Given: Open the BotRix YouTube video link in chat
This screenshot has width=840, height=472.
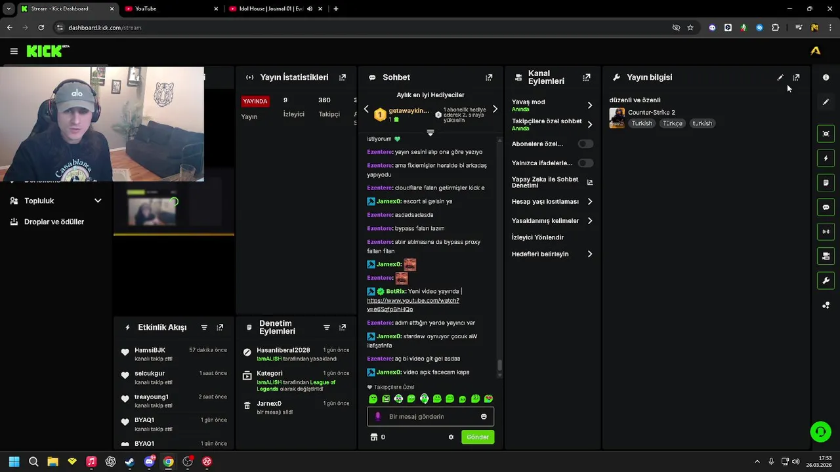Looking at the screenshot, I should pos(413,305).
